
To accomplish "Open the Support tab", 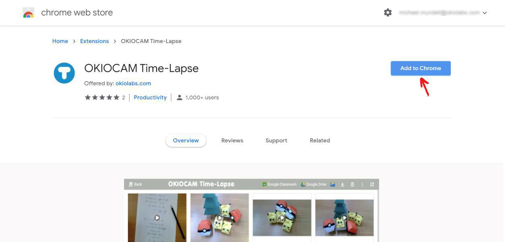I will click(276, 140).
